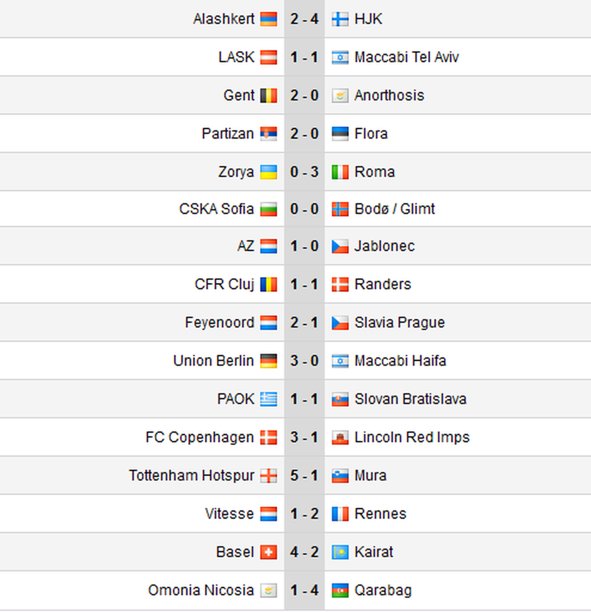
Task: Open the Tottenham Hotspur team link
Action: (192, 476)
